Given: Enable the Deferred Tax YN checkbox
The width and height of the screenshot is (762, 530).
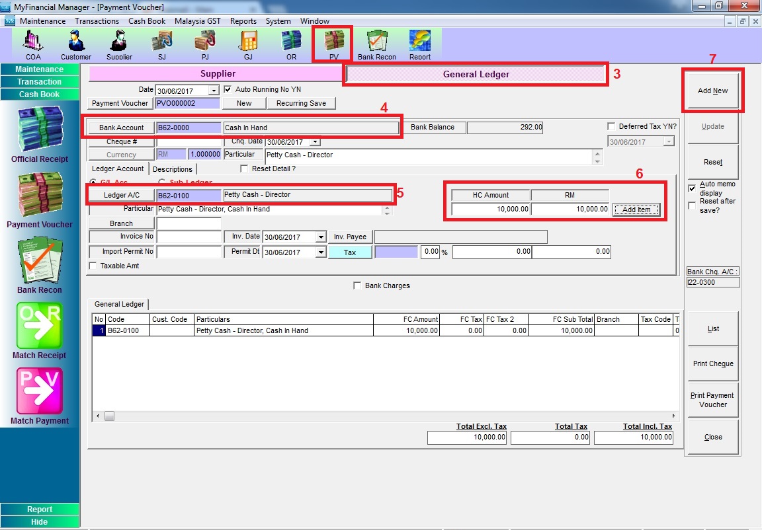Looking at the screenshot, I should (611, 127).
